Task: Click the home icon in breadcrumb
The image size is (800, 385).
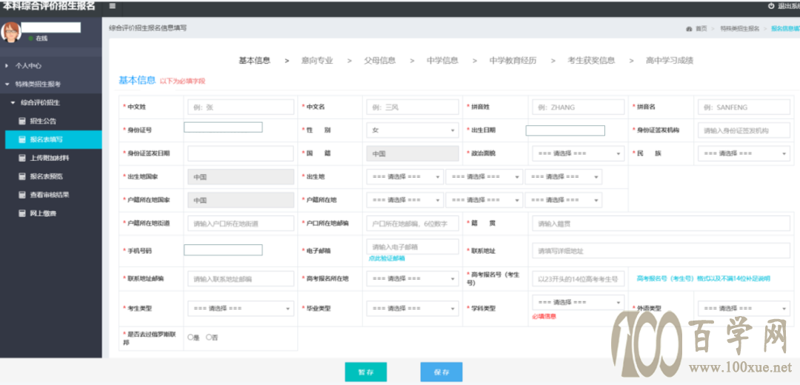Action: 690,29
